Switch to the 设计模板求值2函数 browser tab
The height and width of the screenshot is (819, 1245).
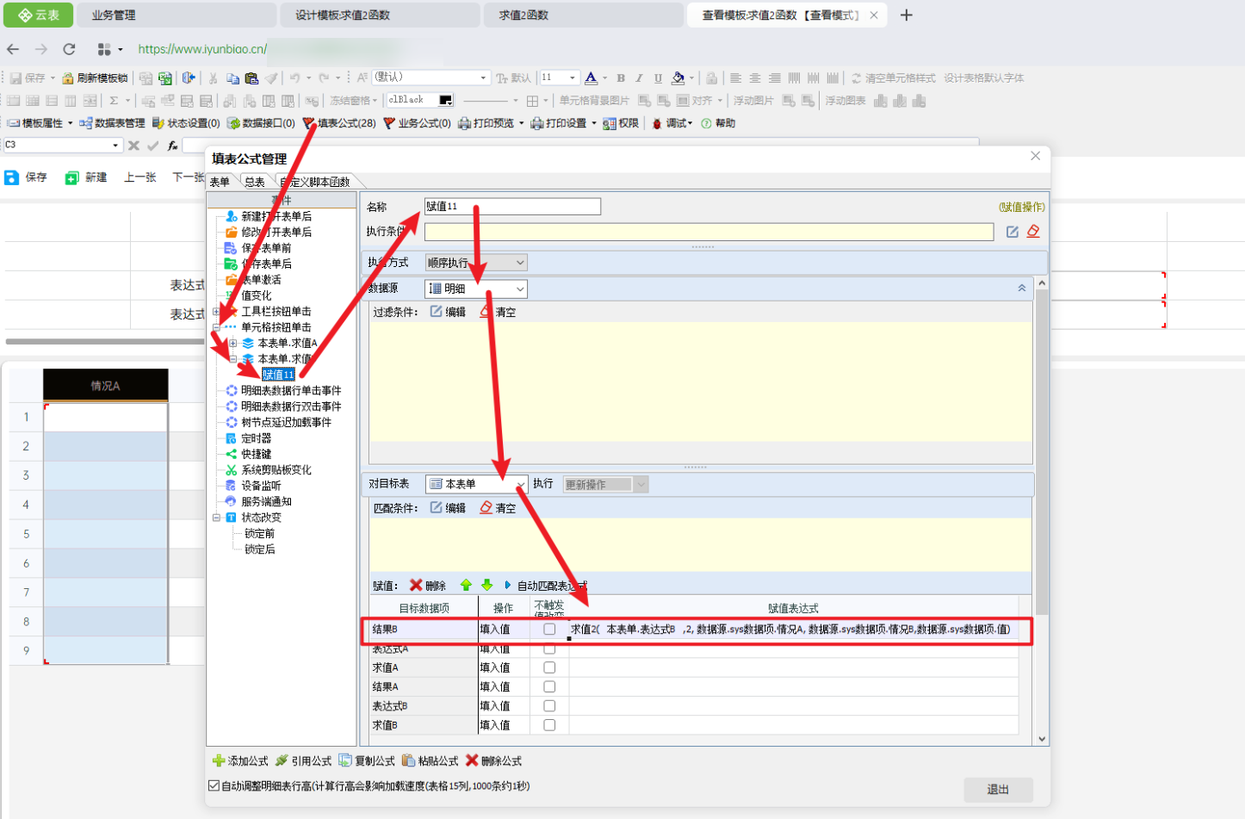click(x=379, y=15)
